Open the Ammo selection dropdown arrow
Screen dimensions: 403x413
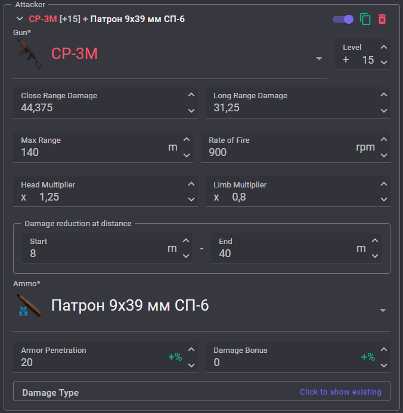tap(383, 310)
